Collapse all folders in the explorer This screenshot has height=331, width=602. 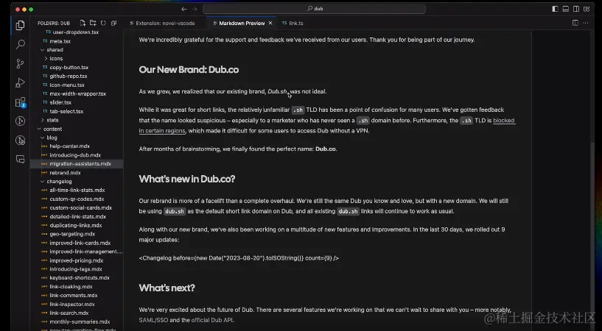point(113,23)
